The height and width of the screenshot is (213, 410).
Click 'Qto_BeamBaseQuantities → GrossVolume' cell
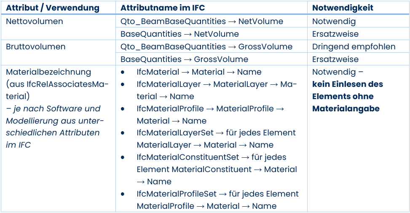(x=206, y=47)
